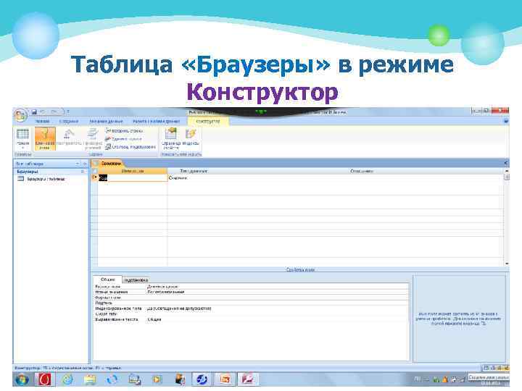Open the Индексы indexes dialog

pyautogui.click(x=191, y=138)
